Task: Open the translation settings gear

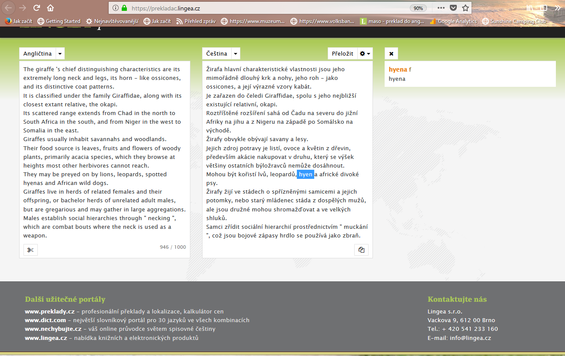Action: coord(365,54)
